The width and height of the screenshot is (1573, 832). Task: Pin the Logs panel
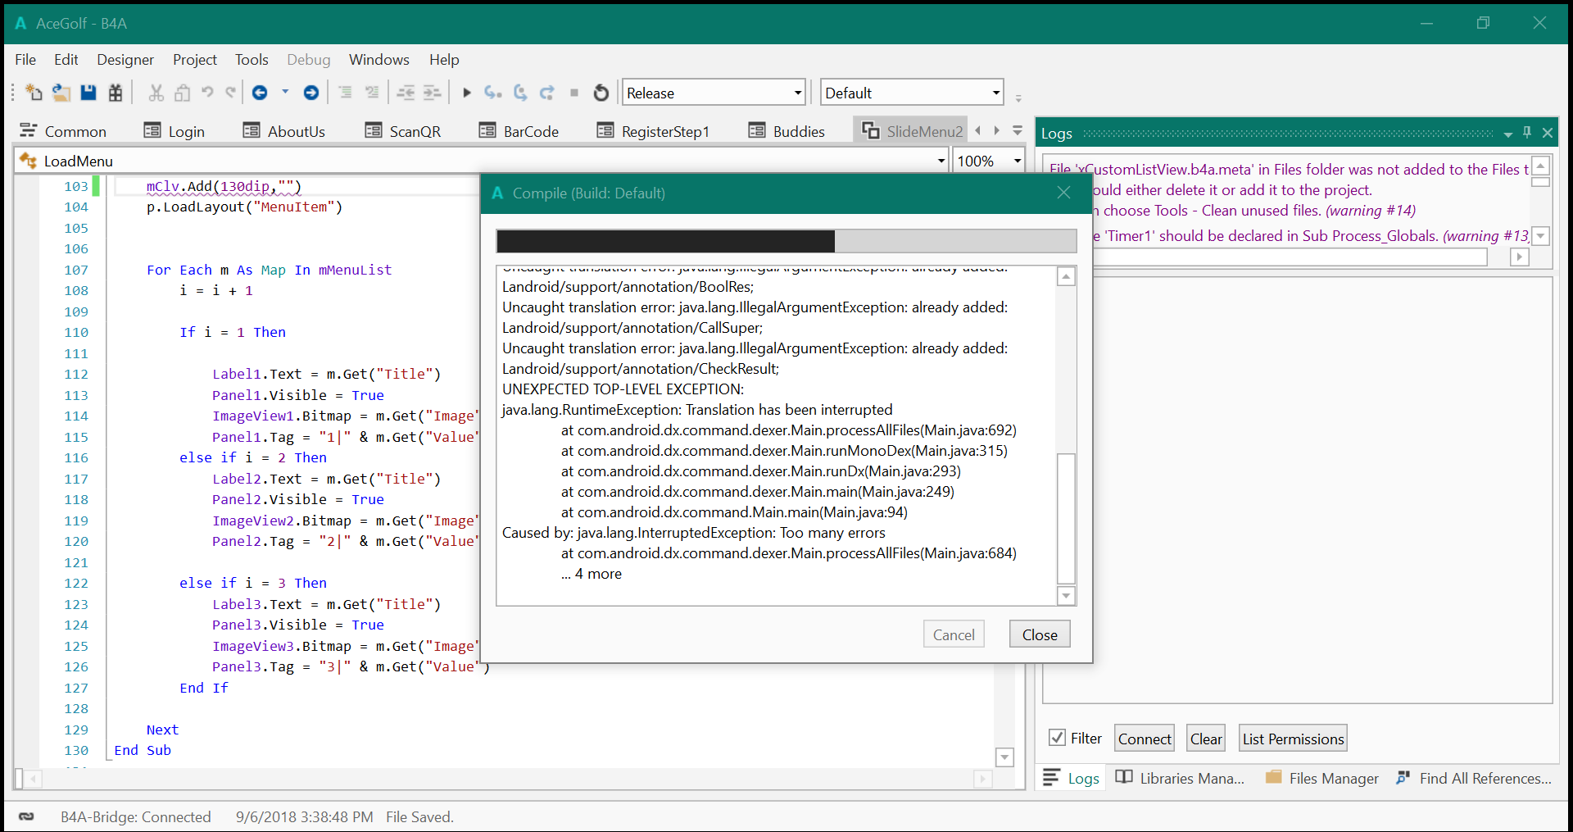tap(1527, 133)
